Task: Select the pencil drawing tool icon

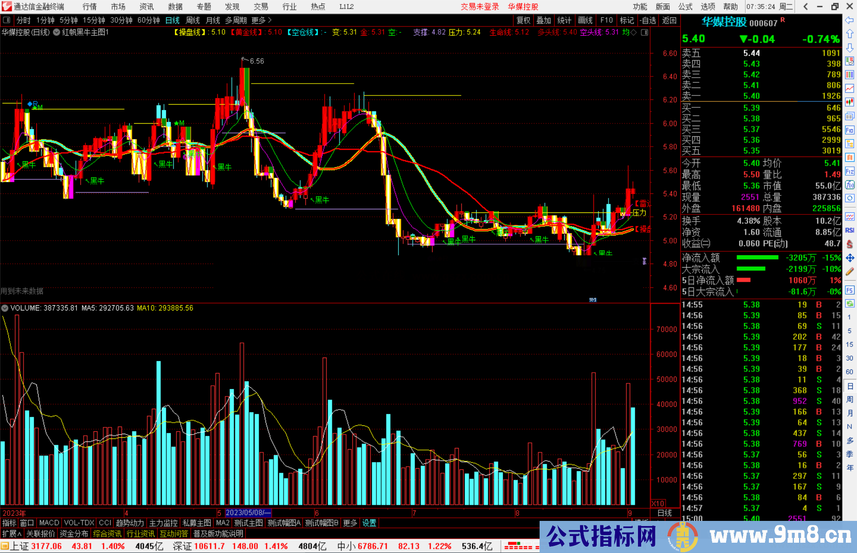Action: (x=849, y=272)
